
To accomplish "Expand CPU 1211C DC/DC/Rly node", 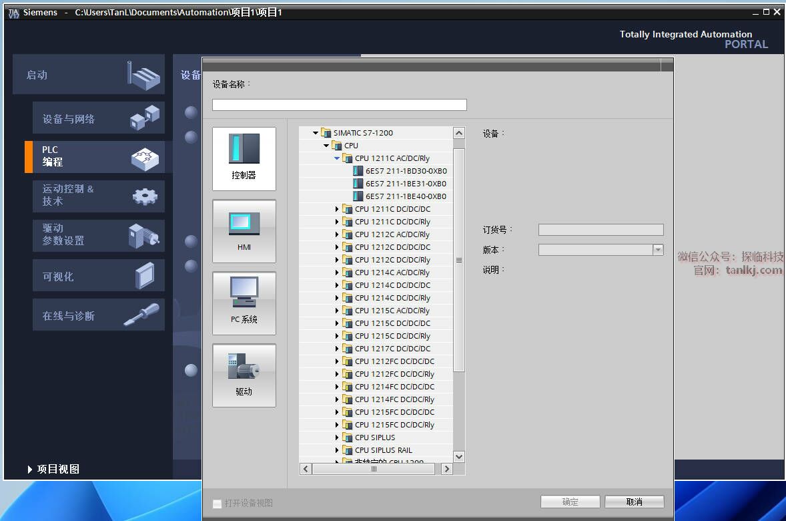I will [337, 222].
